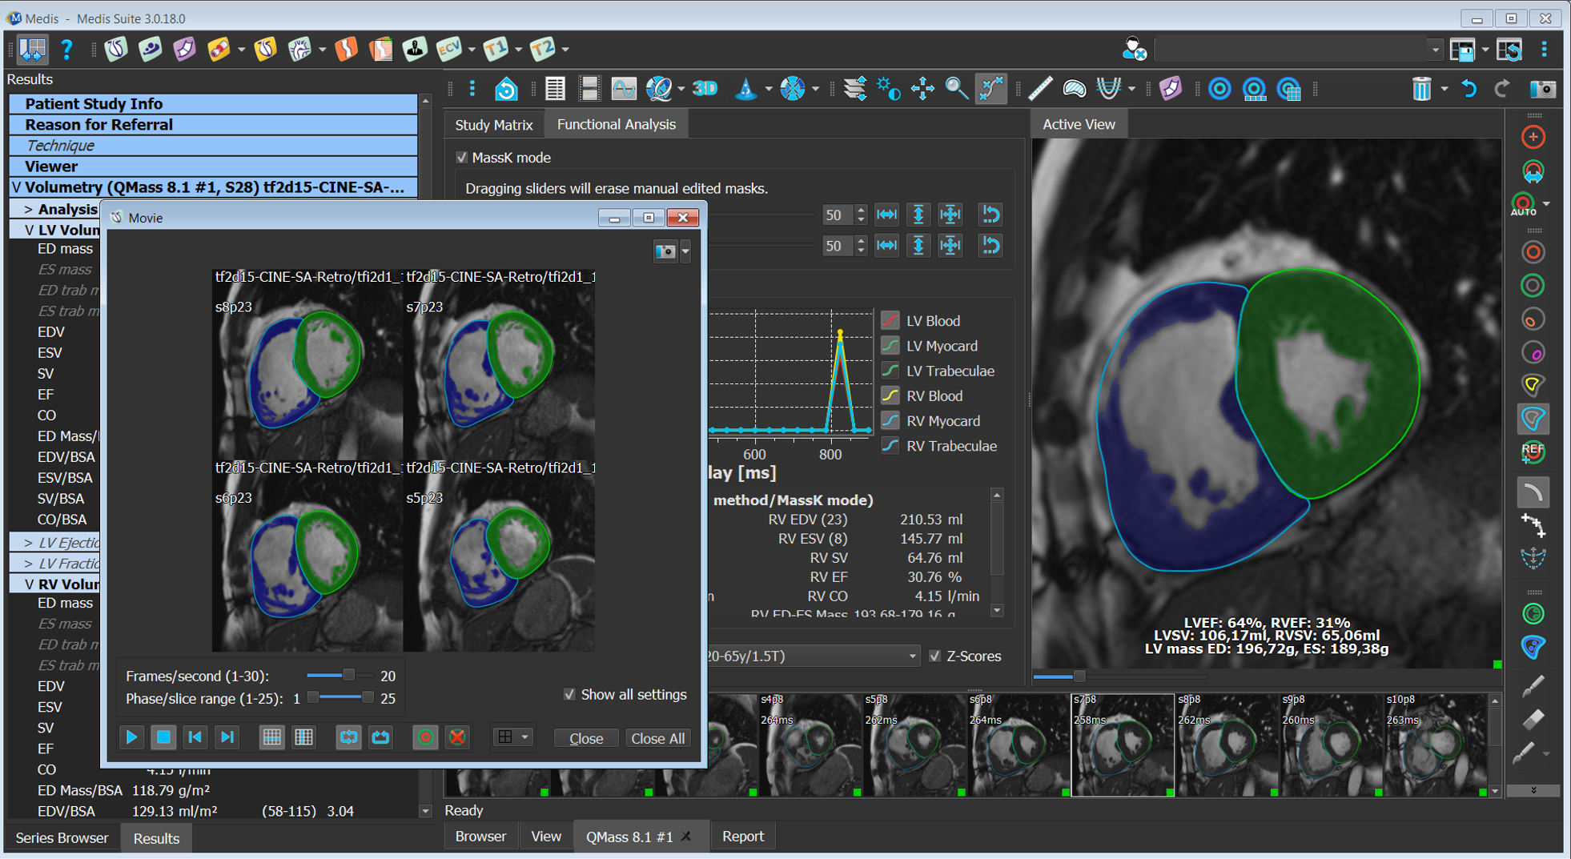
Task: Expand the Analysis tree node
Action: click(x=28, y=209)
